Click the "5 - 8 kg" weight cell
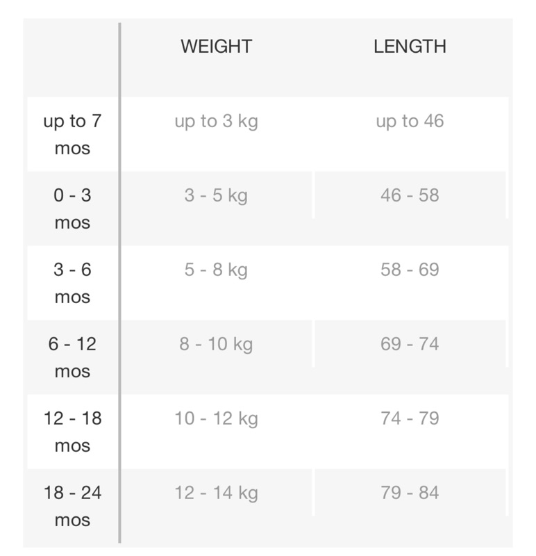 [x=216, y=270]
